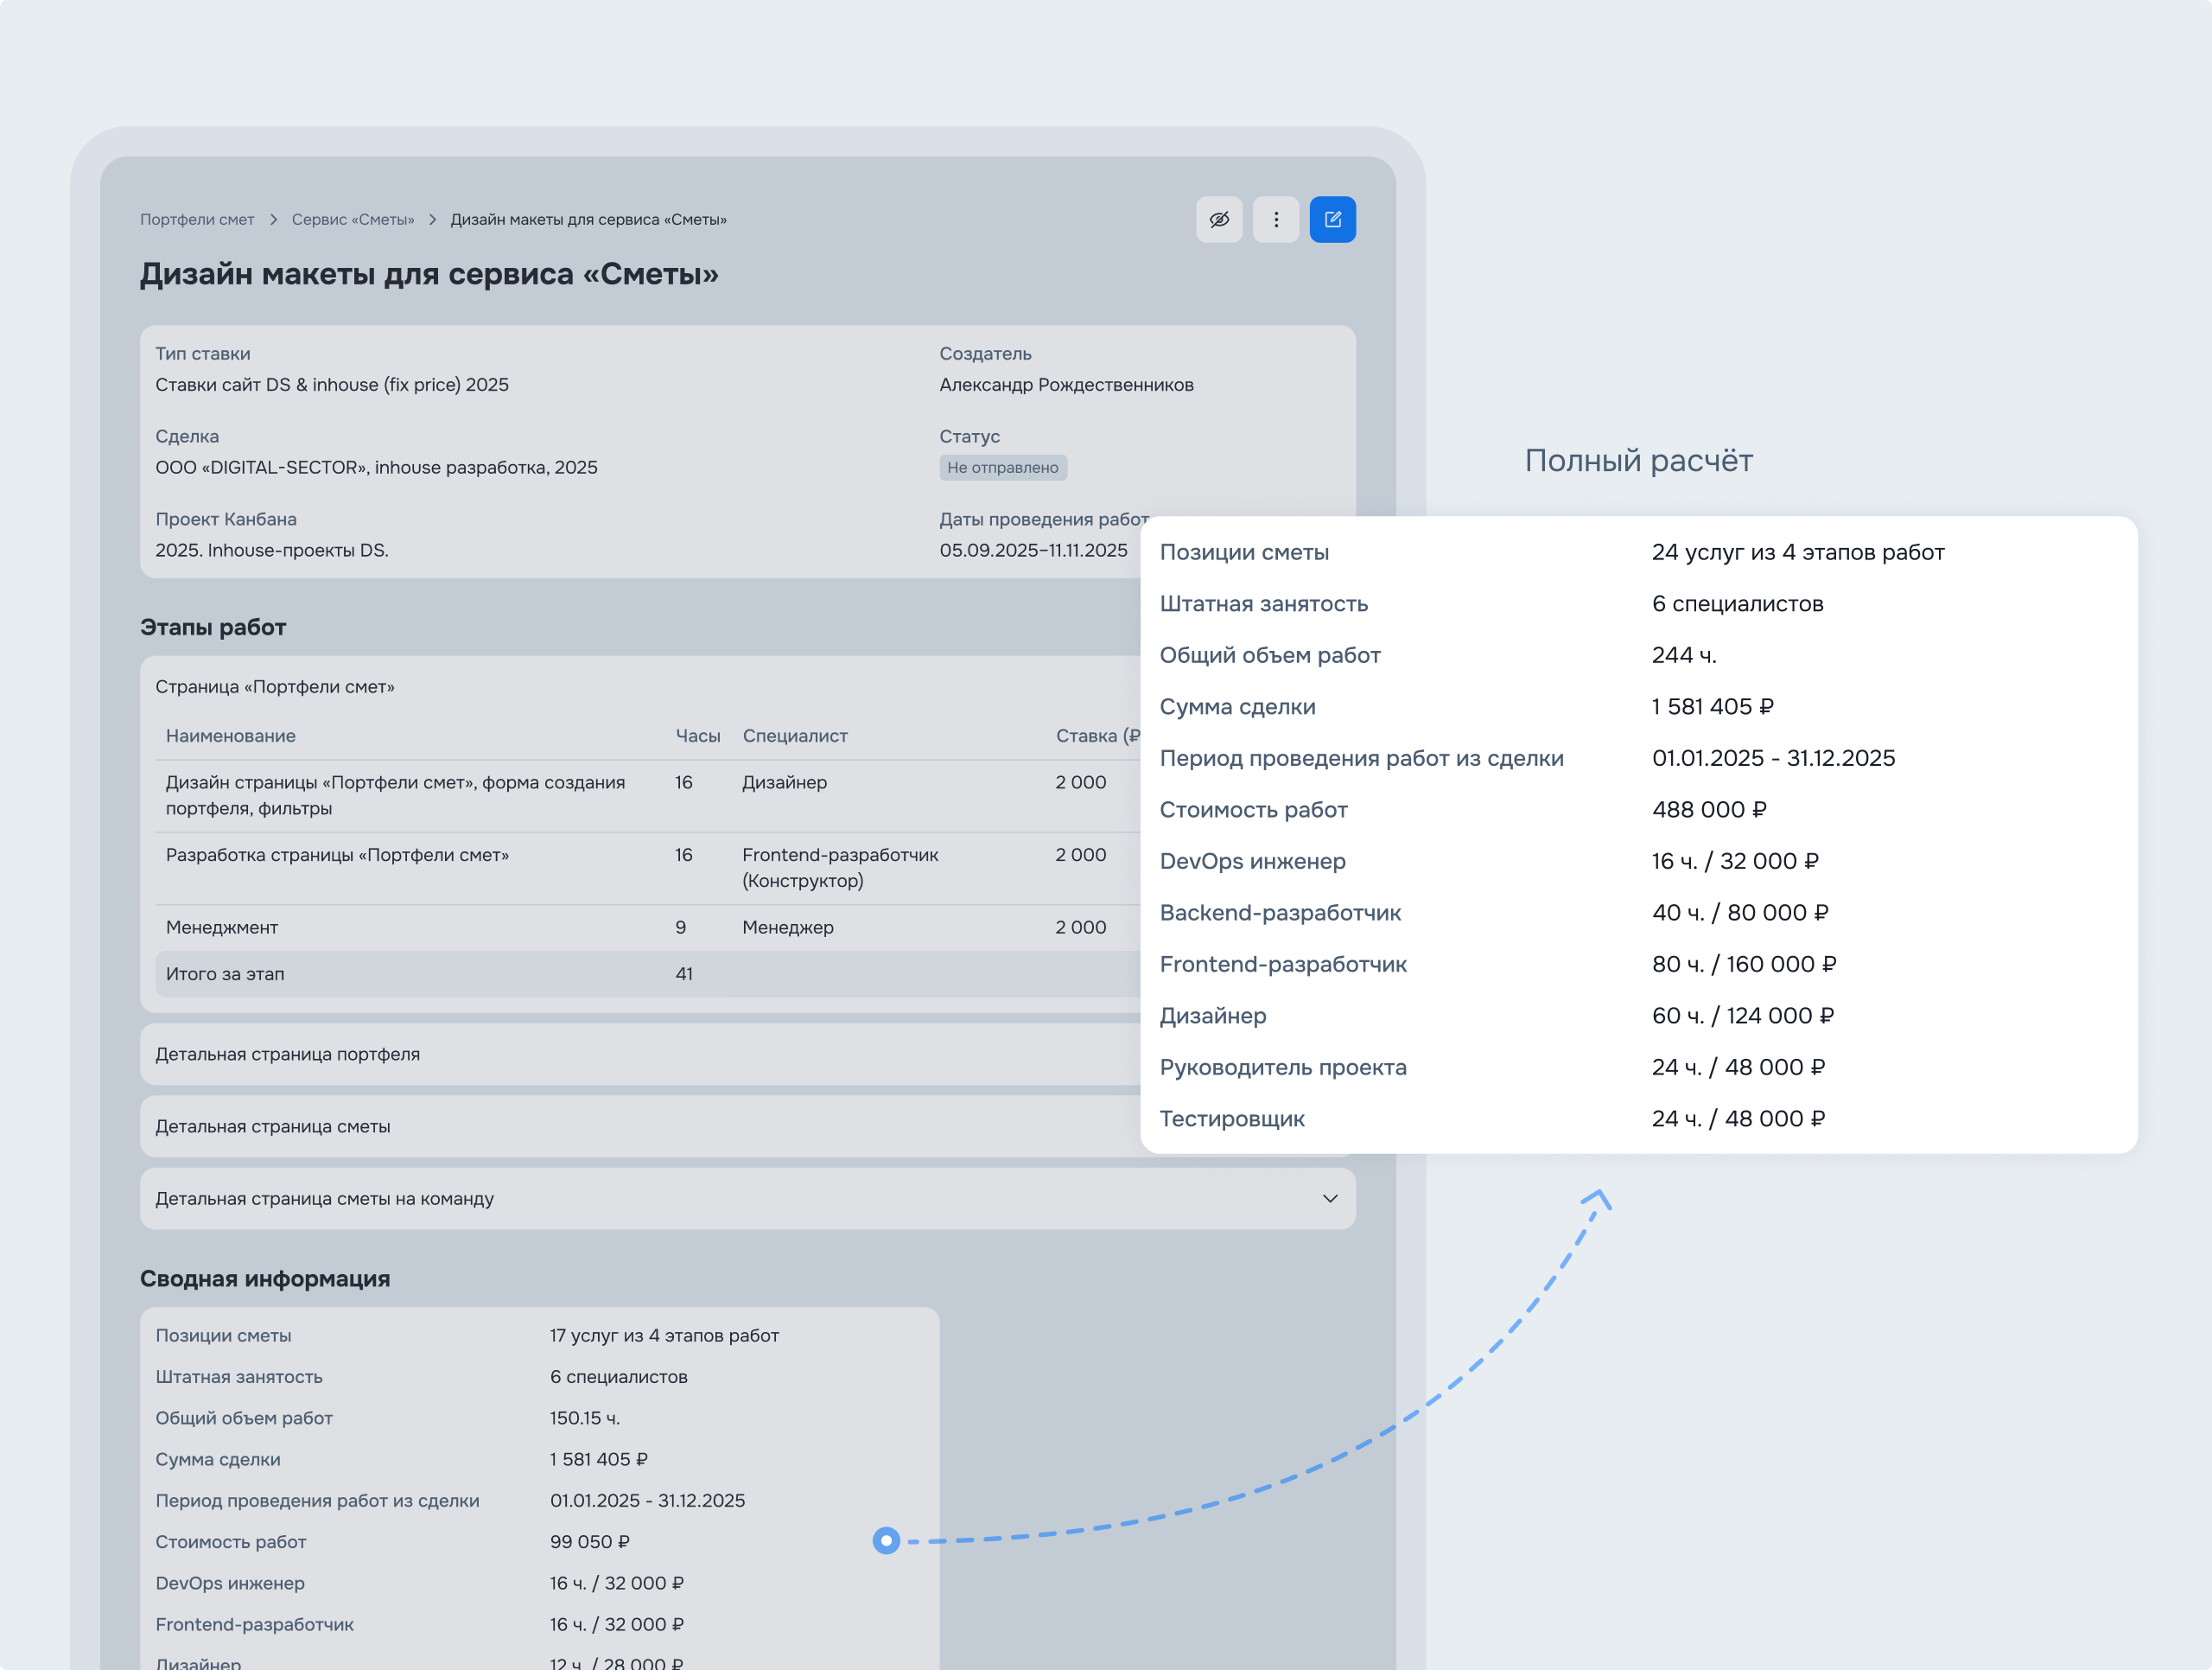
Task: Toggle estimate visibility with the crossed-eye icon
Action: [1219, 220]
